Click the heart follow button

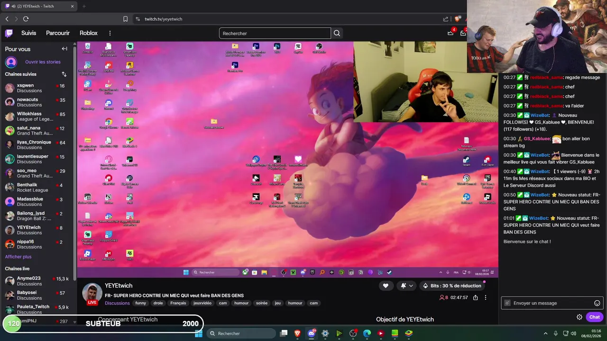pos(386,286)
